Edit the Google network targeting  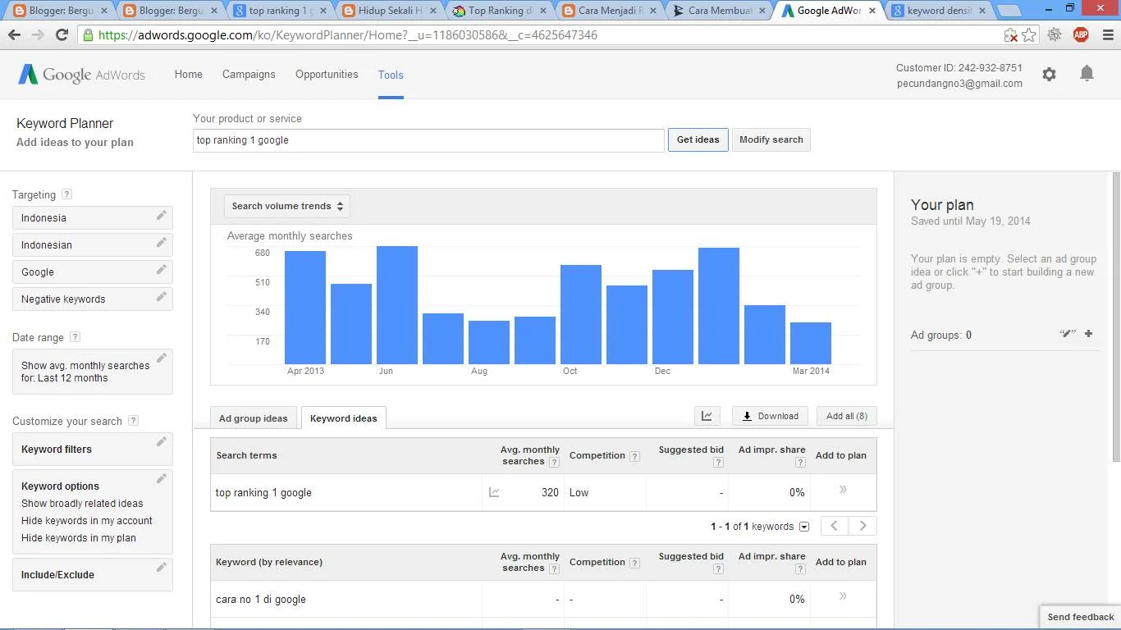[162, 270]
